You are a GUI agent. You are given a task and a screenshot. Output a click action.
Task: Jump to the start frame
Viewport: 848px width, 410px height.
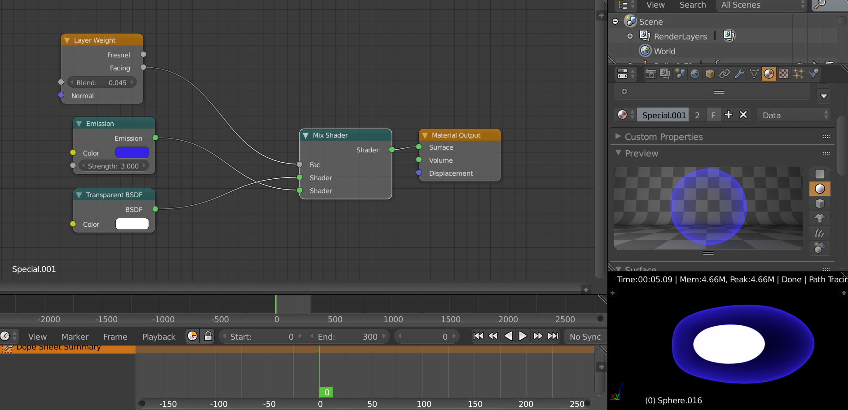479,336
